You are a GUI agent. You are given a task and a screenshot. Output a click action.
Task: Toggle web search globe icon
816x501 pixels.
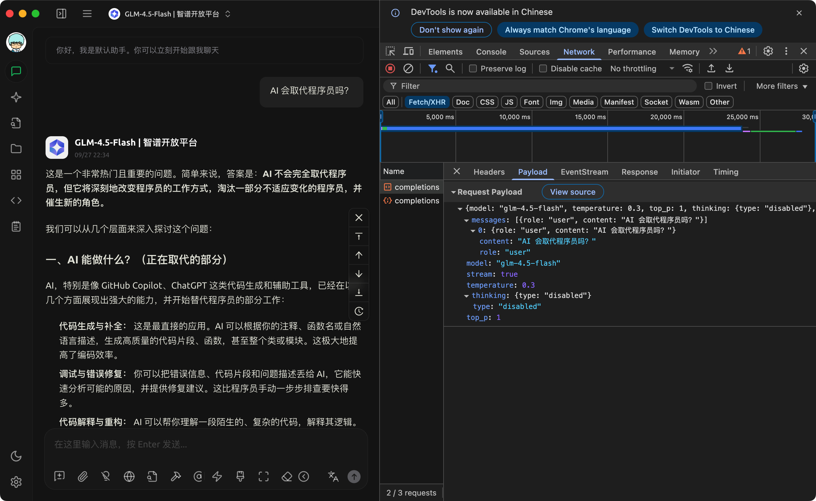pos(129,476)
